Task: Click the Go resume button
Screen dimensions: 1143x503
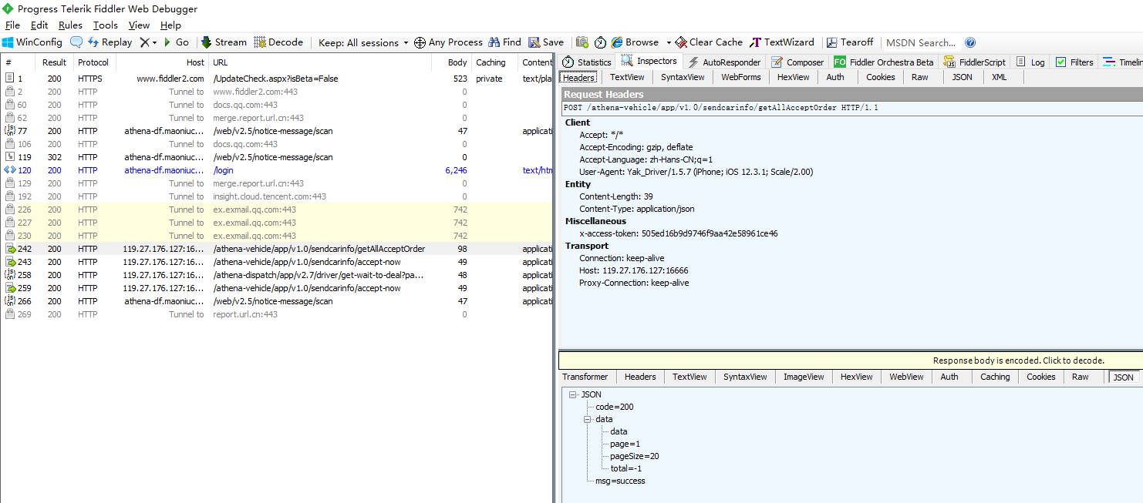Action: 176,42
